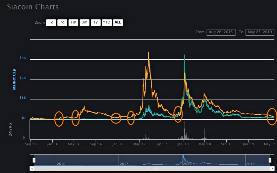This screenshot has width=277, height=173.
Task: Click the $1B axis label
Action: coord(22,98)
